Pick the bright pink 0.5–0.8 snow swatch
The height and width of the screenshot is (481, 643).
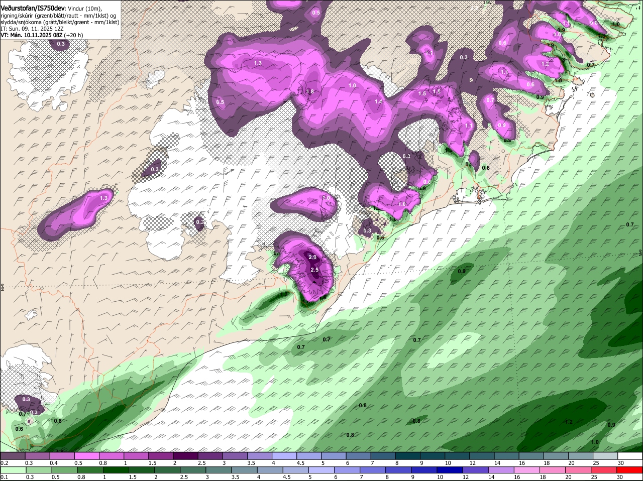coord(86,456)
